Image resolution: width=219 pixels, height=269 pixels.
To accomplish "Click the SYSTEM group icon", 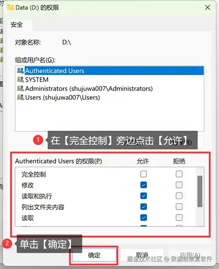I will click(x=20, y=79).
